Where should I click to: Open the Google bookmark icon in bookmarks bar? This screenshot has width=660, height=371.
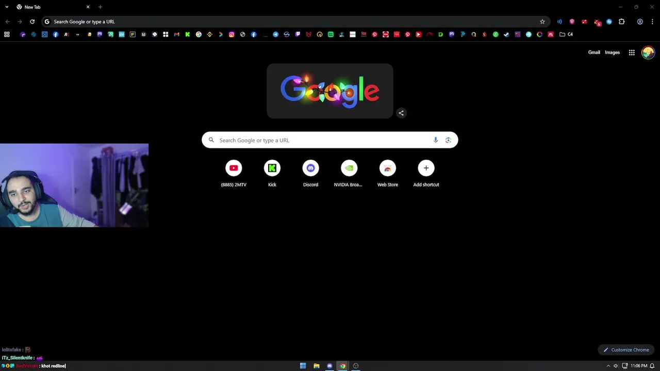coord(199,35)
